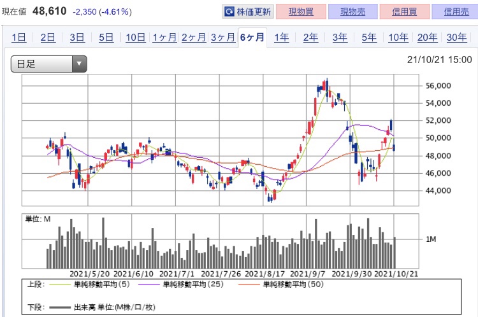The image size is (478, 317).
Task: Switch chart to 10日 period
Action: (x=135, y=38)
